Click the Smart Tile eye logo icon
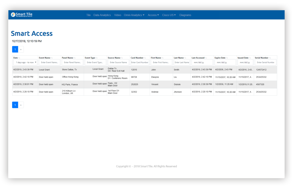293x191 pixels. 13,15
